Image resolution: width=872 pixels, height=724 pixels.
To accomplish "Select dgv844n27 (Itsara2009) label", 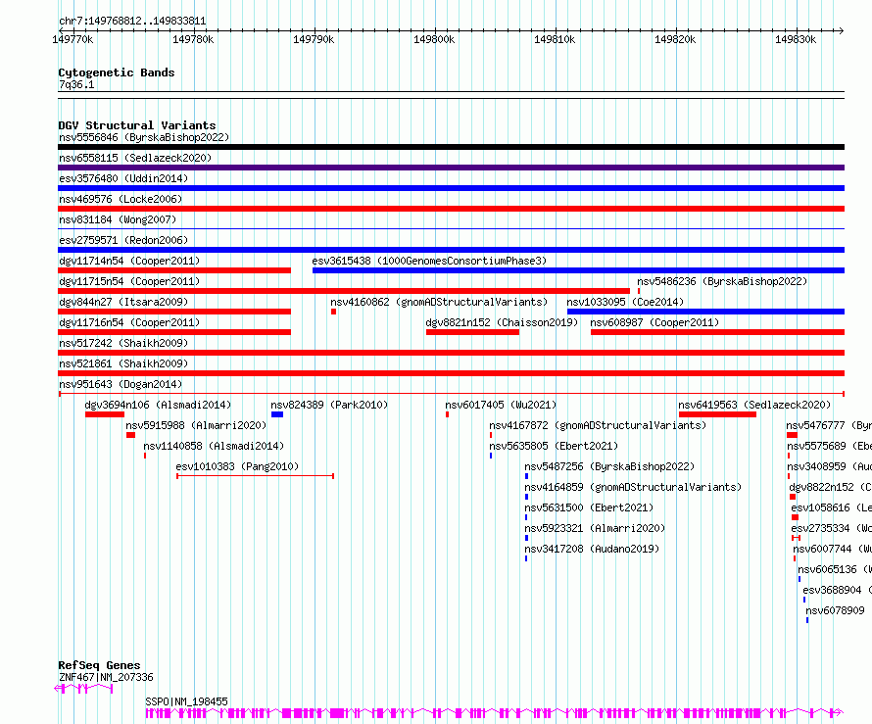I will point(123,302).
